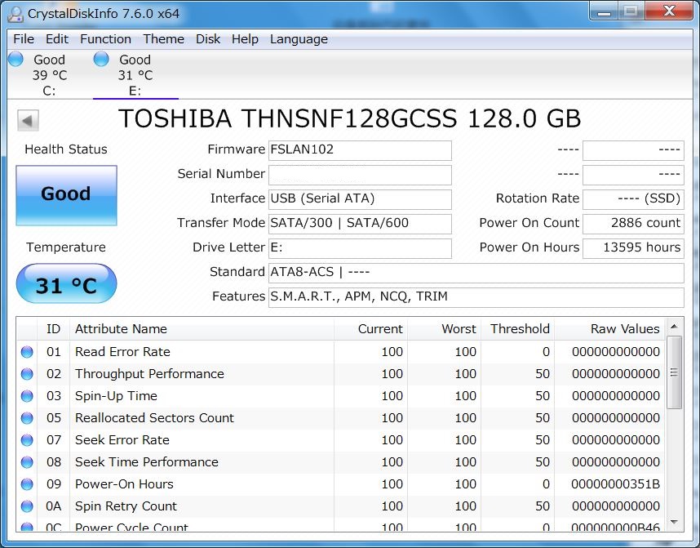Image resolution: width=700 pixels, height=548 pixels.
Task: Click the ID column header
Action: click(x=53, y=329)
